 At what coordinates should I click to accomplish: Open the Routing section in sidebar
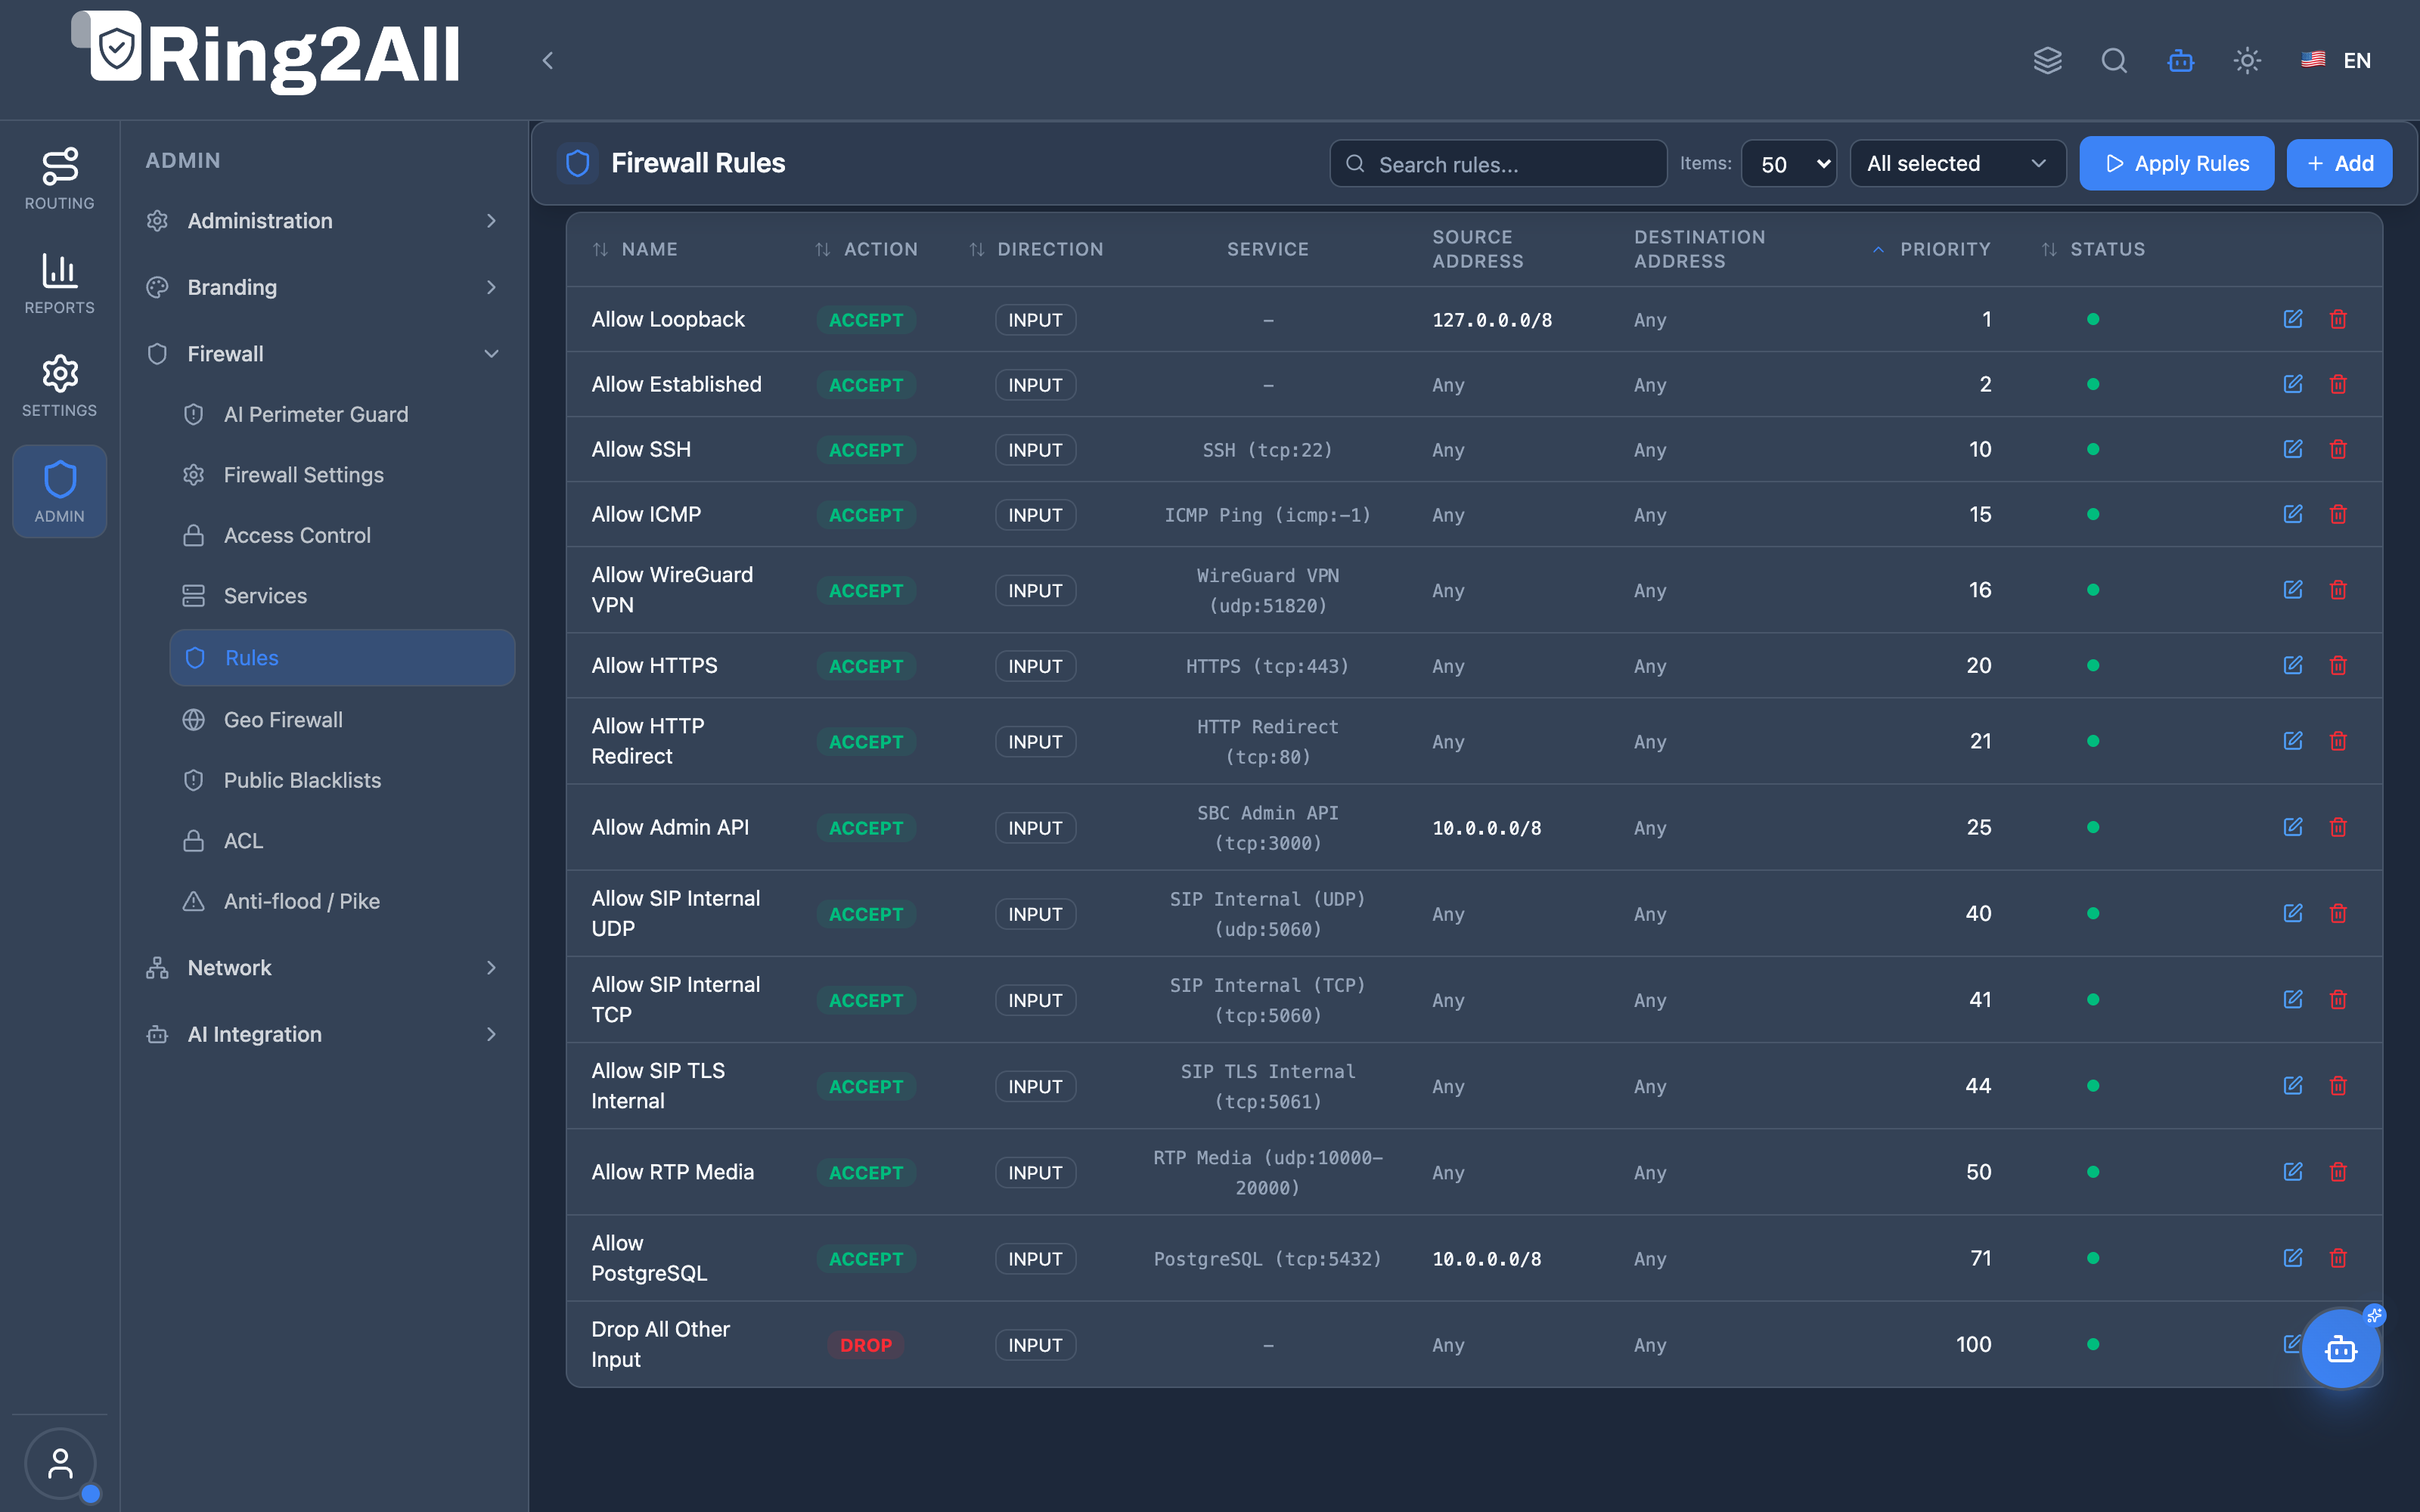pyautogui.click(x=59, y=179)
